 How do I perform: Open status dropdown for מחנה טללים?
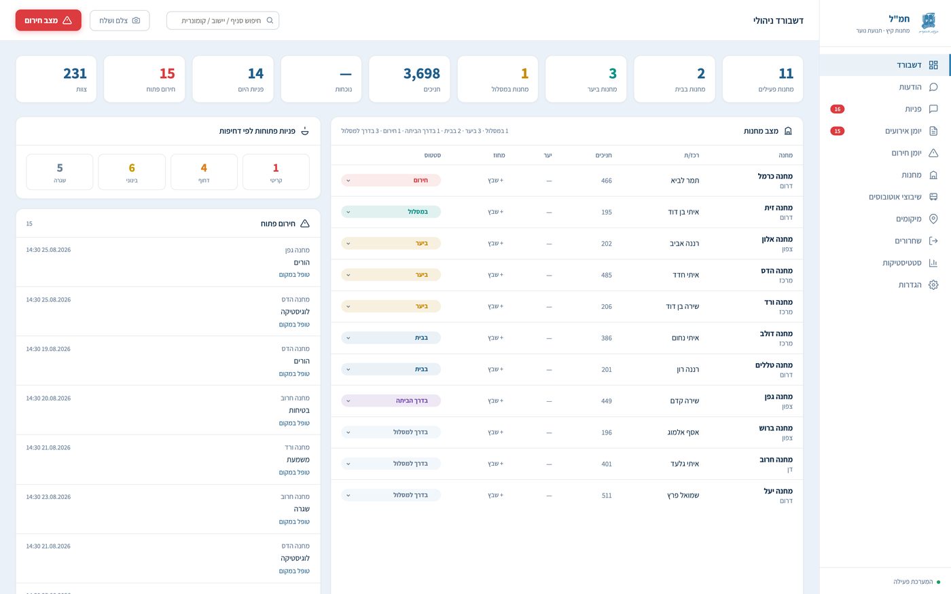click(391, 369)
